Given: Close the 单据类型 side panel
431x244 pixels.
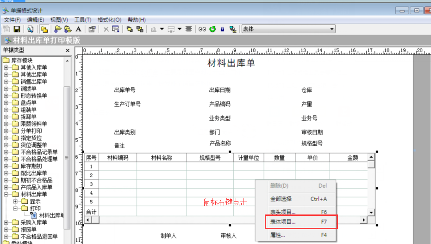Looking at the screenshot, I should pos(67,50).
